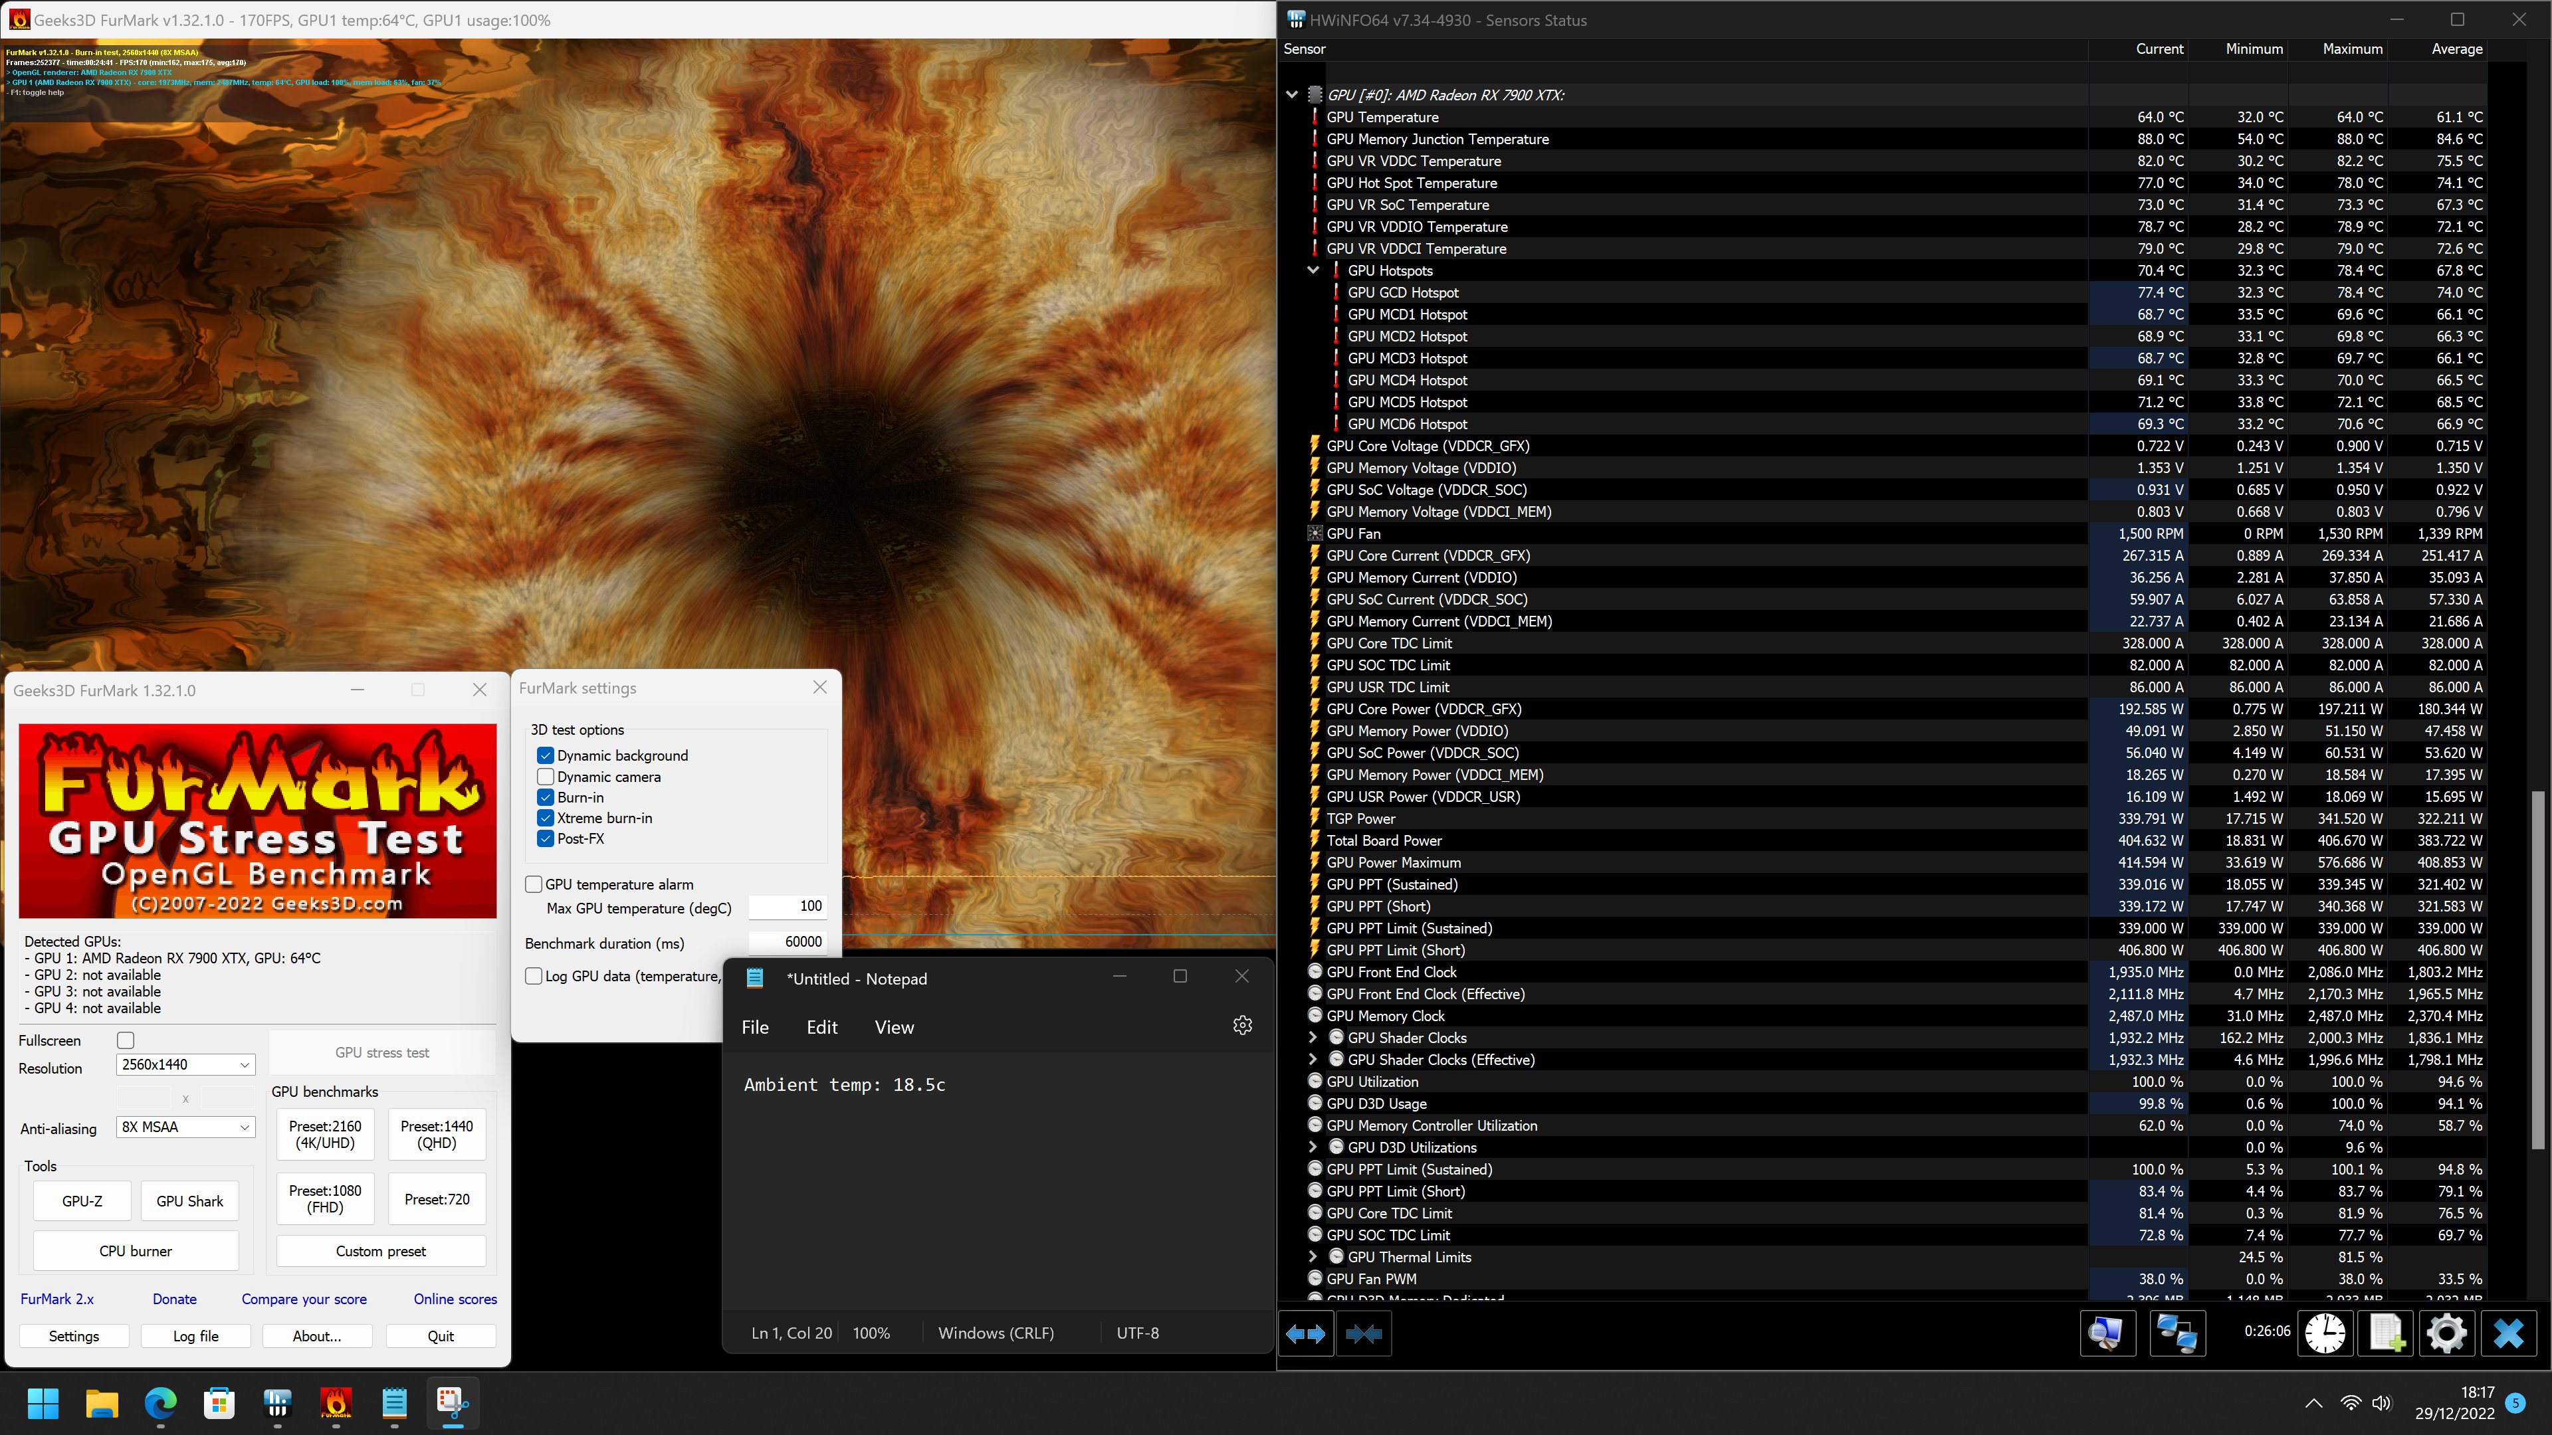Open Notepad settings gear icon

[1242, 1026]
